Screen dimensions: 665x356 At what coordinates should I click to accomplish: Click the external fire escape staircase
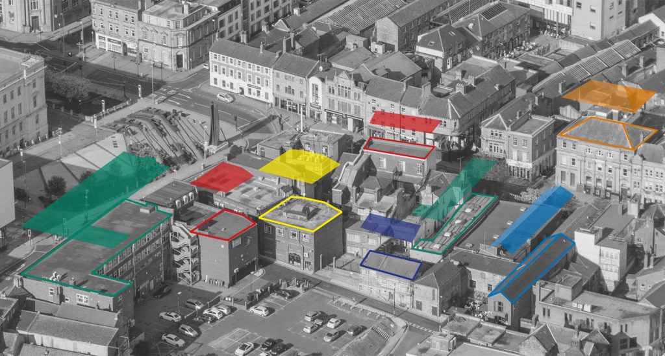click(x=184, y=254)
